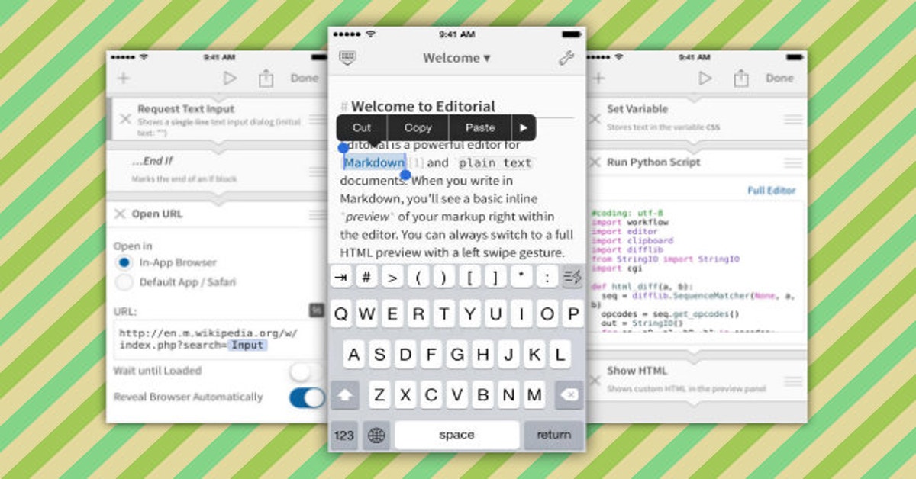Click into the URL text field
The width and height of the screenshot is (916, 479).
pos(219,339)
